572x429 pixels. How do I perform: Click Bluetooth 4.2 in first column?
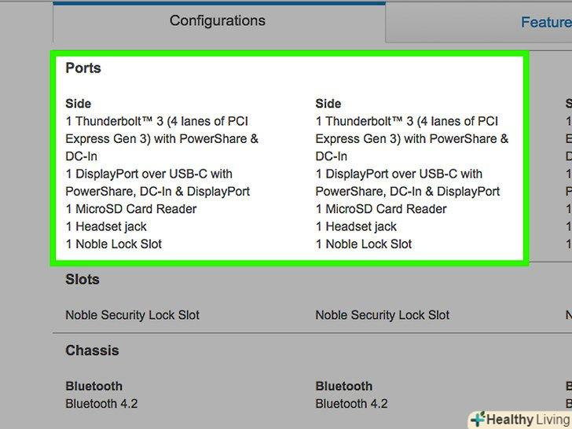101,404
